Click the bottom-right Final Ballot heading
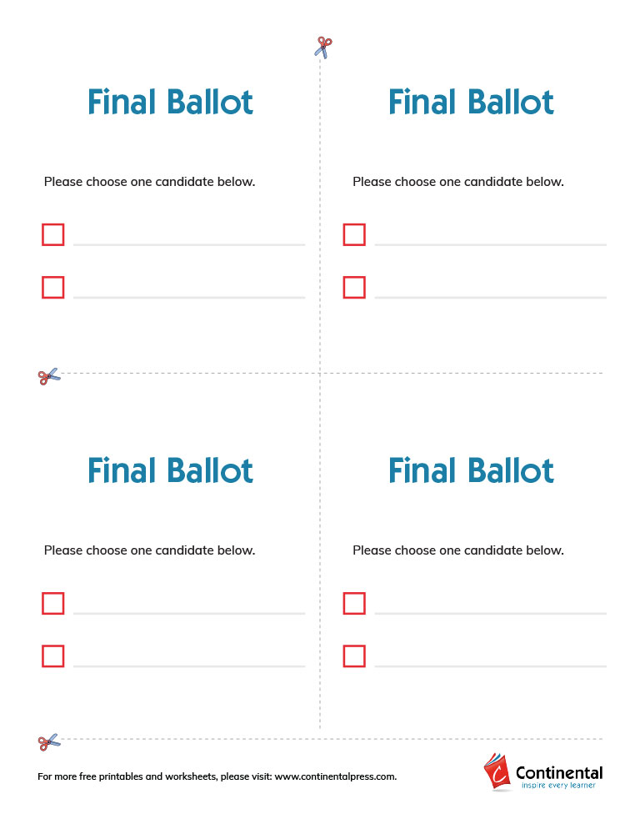Image resolution: width=640 pixels, height=829 pixels. tap(471, 471)
